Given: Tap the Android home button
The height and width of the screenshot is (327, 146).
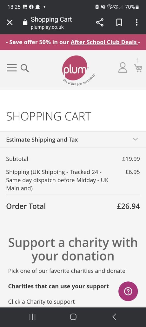Looking at the screenshot, I should pos(73,317).
